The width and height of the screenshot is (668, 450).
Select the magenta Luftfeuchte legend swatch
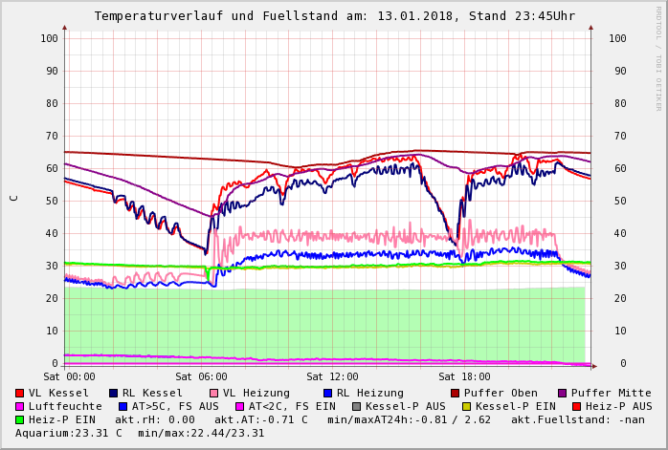click(x=20, y=406)
